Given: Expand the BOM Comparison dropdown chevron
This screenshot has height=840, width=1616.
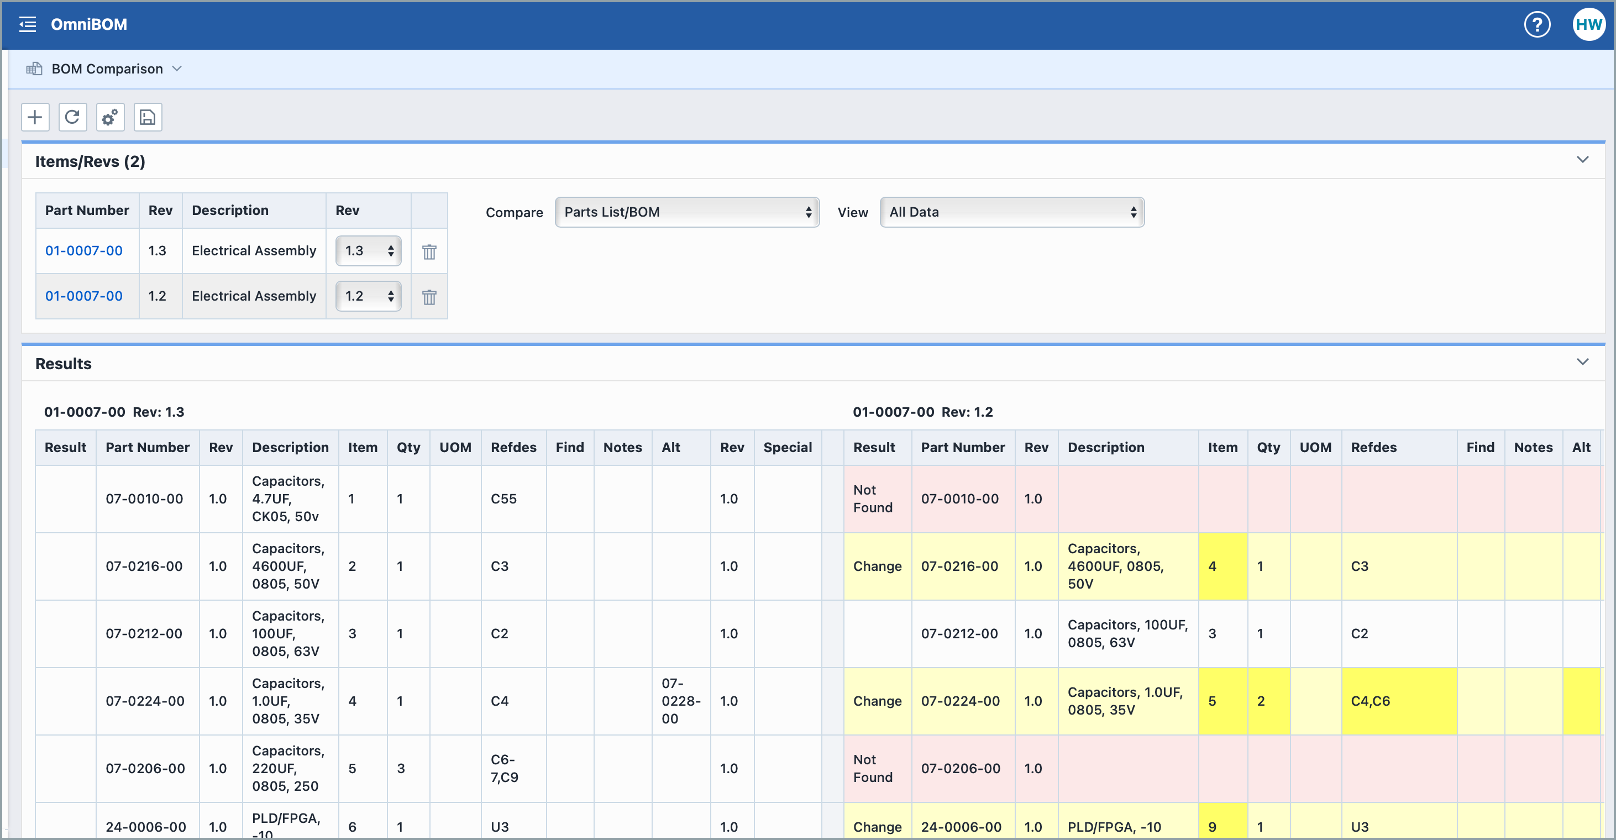Looking at the screenshot, I should point(177,69).
